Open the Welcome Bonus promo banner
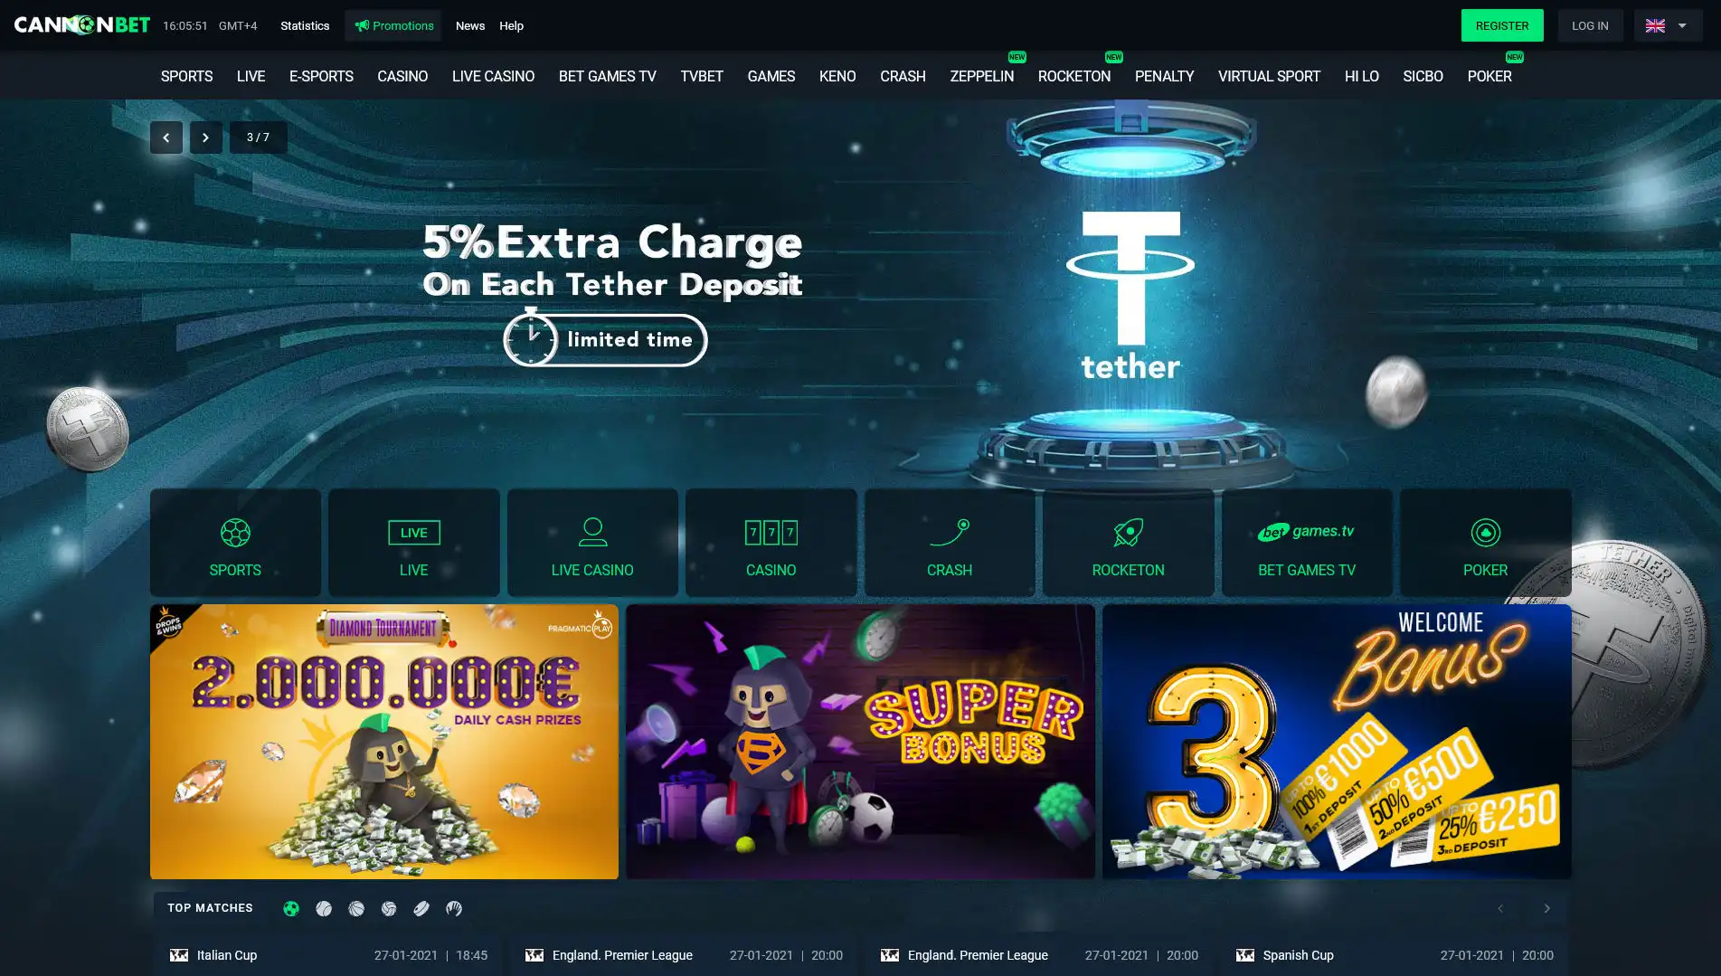1721x976 pixels. [1336, 742]
